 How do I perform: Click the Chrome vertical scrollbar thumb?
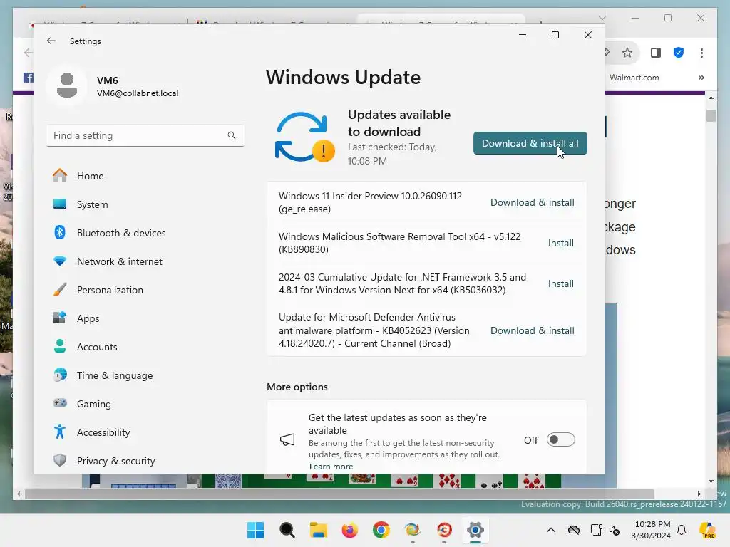pos(711,115)
